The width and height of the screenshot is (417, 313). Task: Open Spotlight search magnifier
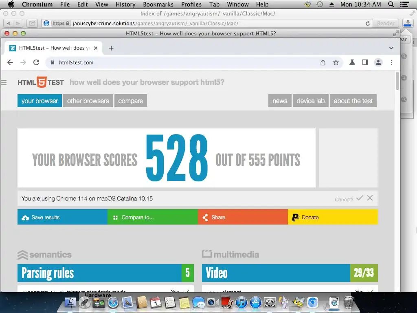click(x=391, y=4)
